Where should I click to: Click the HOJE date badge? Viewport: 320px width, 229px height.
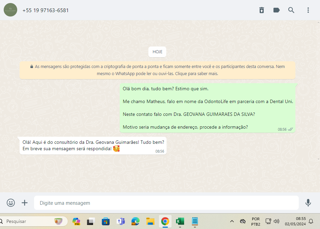(x=157, y=52)
